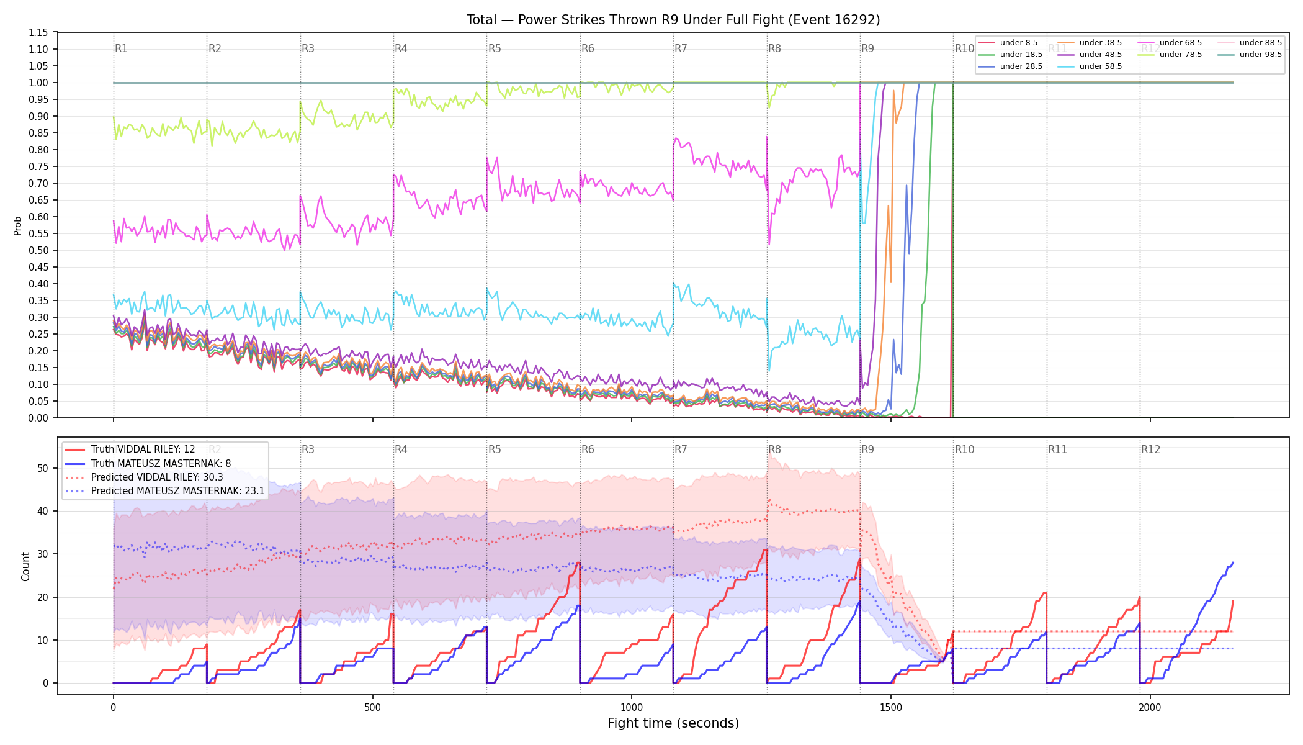Click the R2 round marker in the probability chart
1303x745 pixels.
tap(215, 48)
